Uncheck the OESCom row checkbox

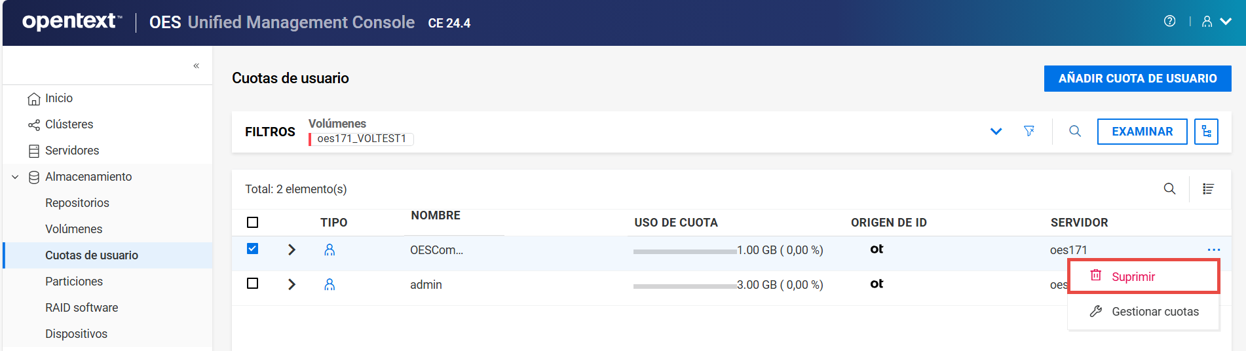click(x=252, y=249)
